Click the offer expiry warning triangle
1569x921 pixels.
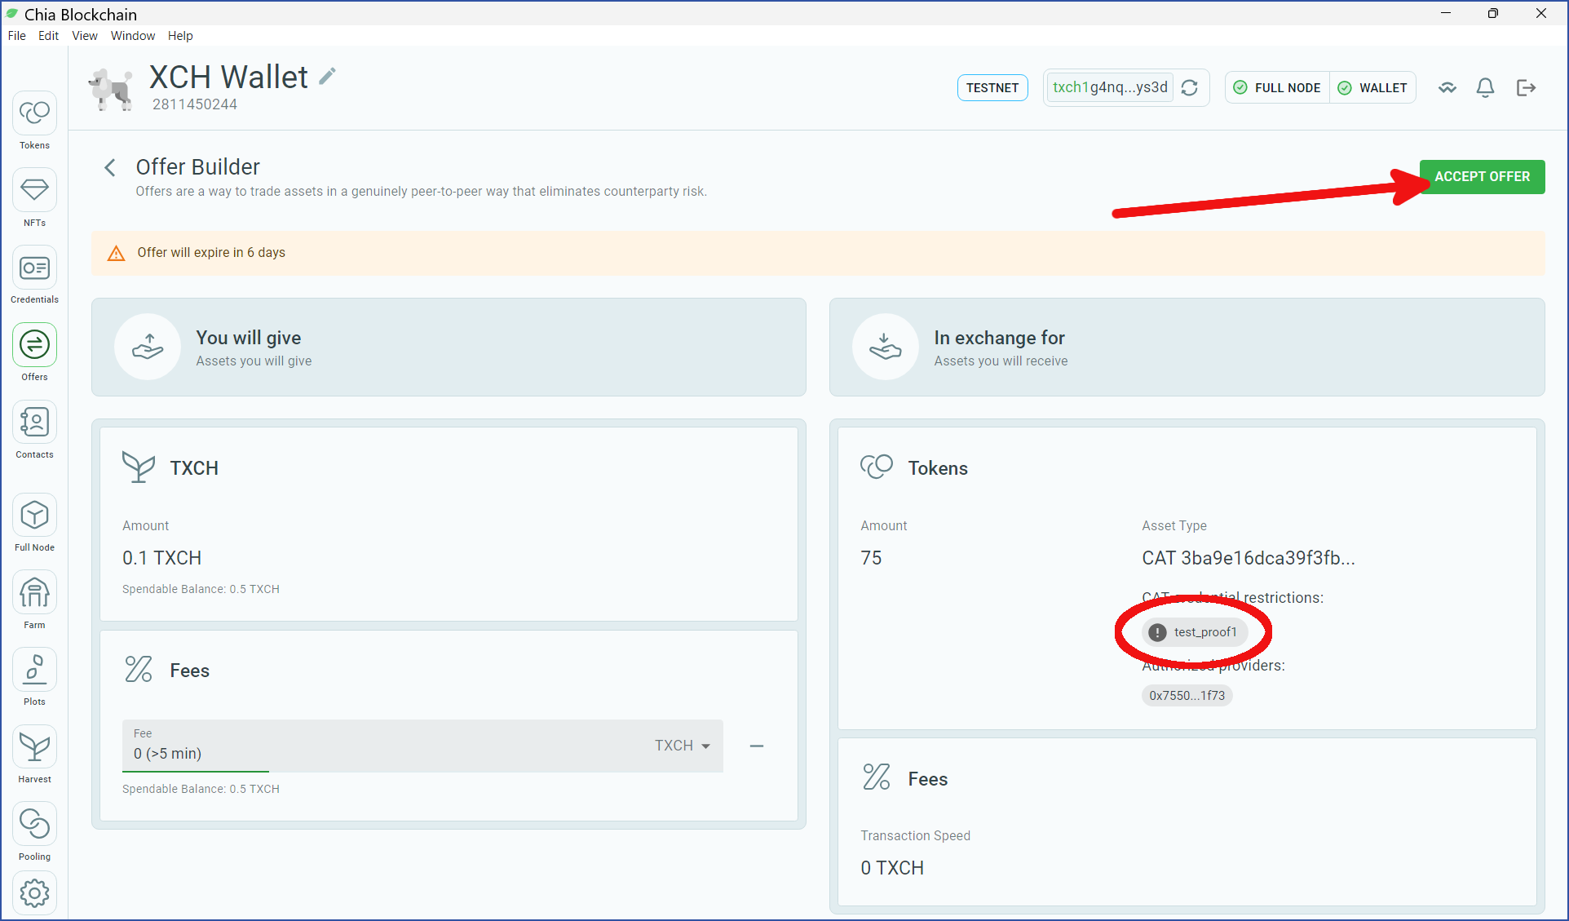click(117, 253)
